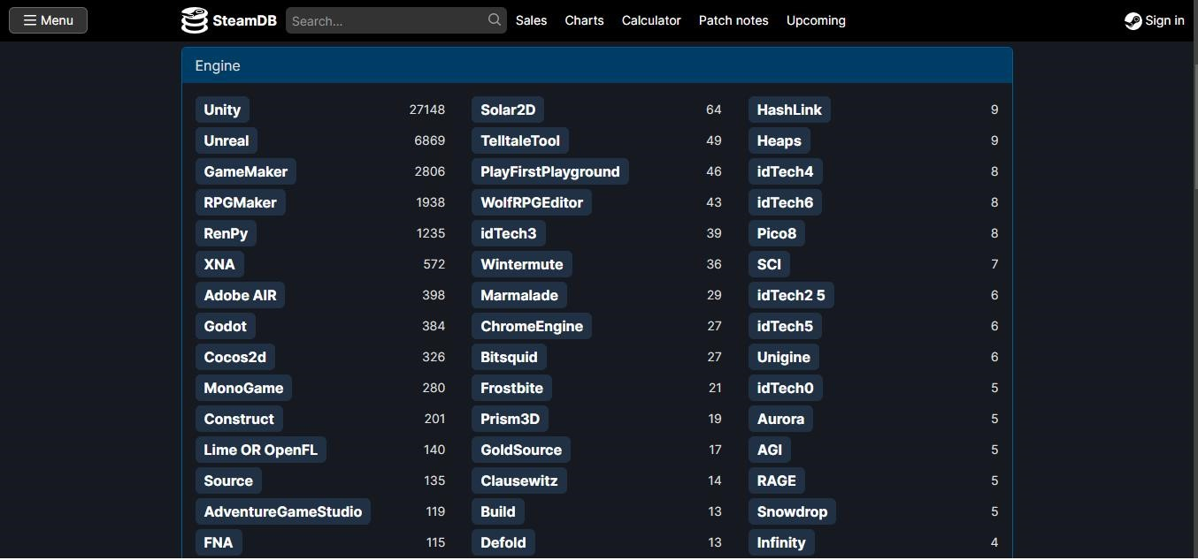This screenshot has width=1198, height=560.
Task: Click the Unreal count 6869
Action: tap(430, 140)
